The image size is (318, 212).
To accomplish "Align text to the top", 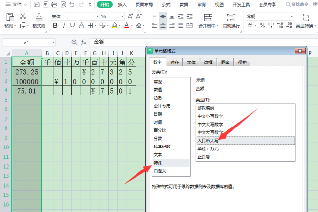I will 154,16.
